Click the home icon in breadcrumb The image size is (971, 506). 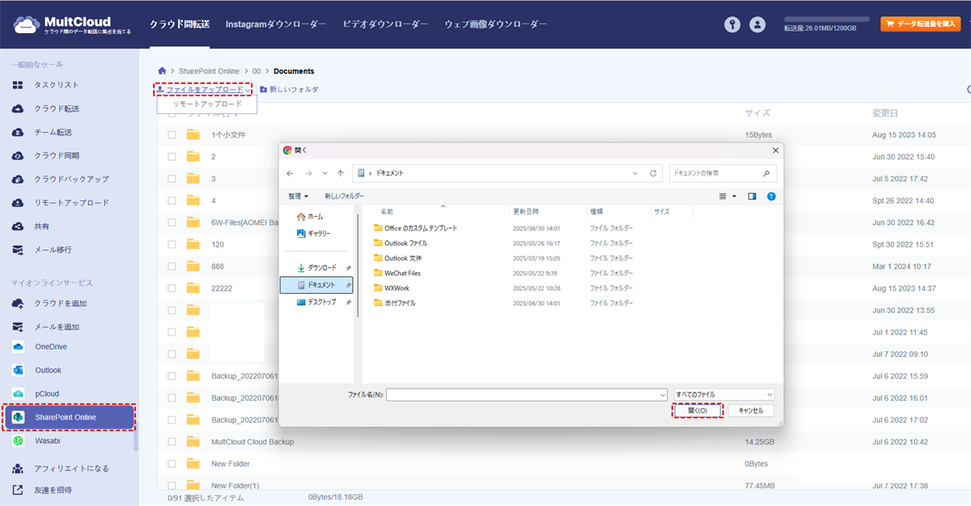tap(163, 71)
